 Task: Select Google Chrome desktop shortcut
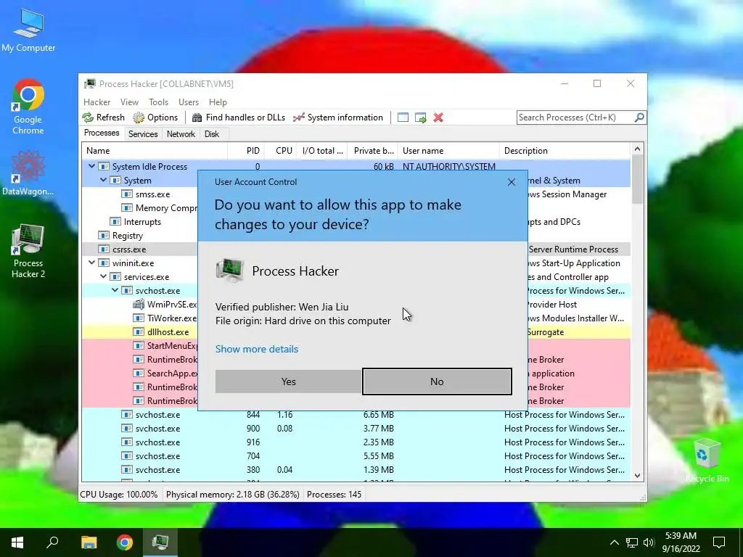(x=28, y=107)
